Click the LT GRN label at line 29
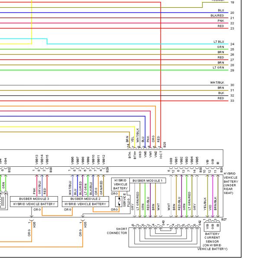The image size is (261, 259). coord(218,68)
